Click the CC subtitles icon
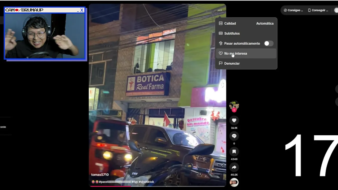The width and height of the screenshot is (338, 190). [221, 34]
